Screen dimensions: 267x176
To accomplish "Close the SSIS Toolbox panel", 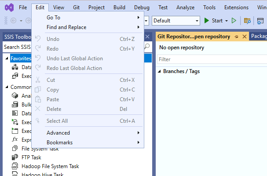I will (147, 37).
